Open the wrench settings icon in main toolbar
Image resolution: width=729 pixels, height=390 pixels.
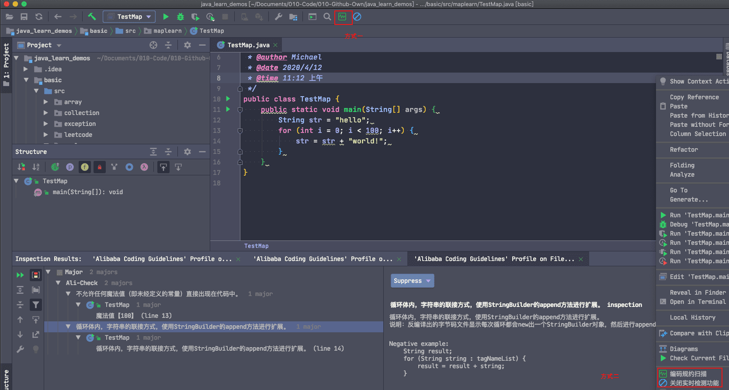click(278, 17)
